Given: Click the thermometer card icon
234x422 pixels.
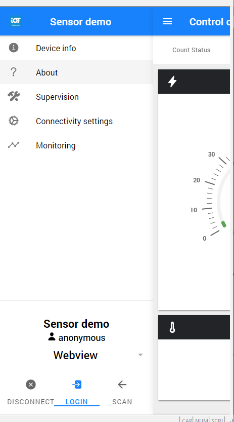Looking at the screenshot, I should pyautogui.click(x=172, y=327).
